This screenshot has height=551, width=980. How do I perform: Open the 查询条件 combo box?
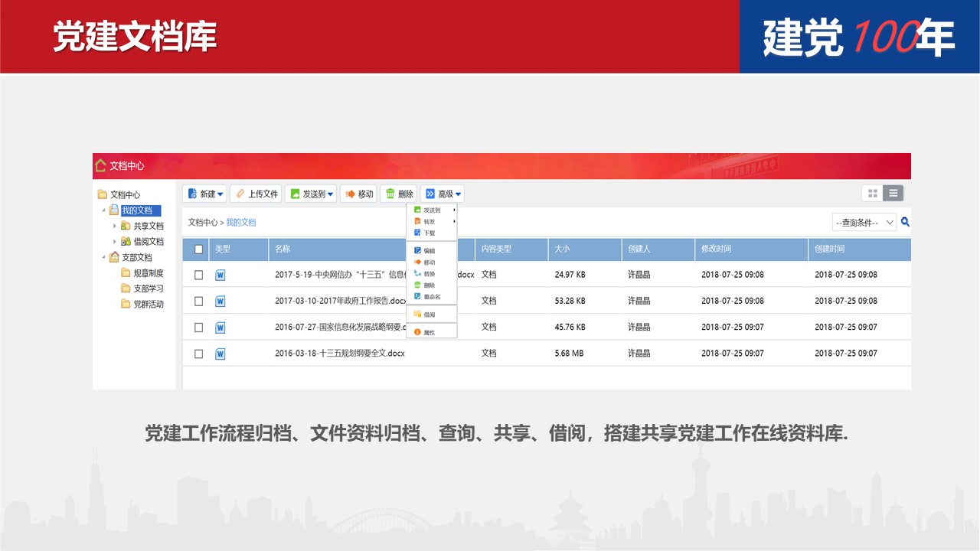[x=864, y=222]
